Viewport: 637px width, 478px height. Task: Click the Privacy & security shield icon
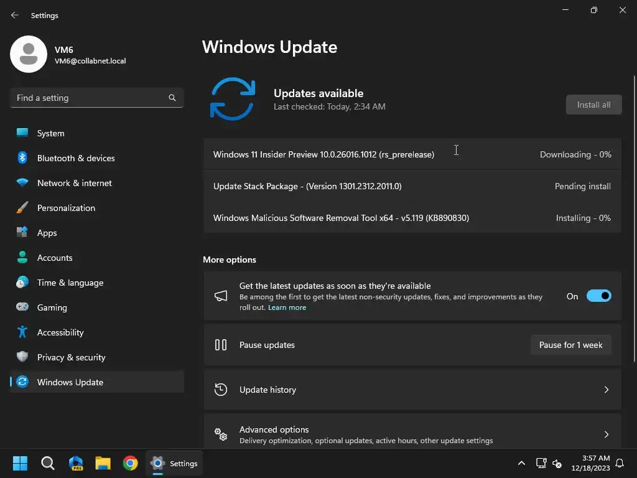(x=22, y=357)
